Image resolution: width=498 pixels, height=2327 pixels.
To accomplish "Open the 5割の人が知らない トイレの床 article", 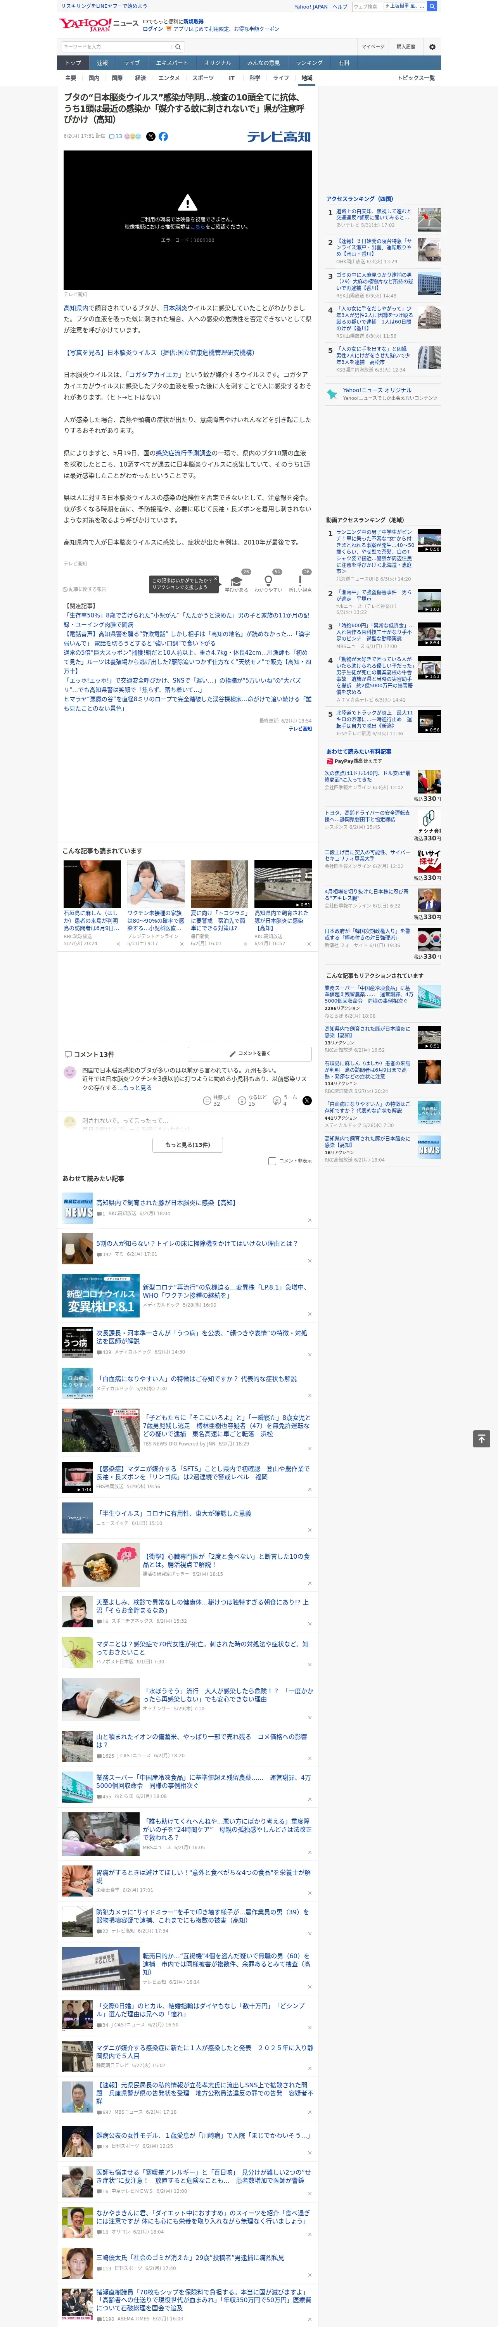I will (197, 1243).
